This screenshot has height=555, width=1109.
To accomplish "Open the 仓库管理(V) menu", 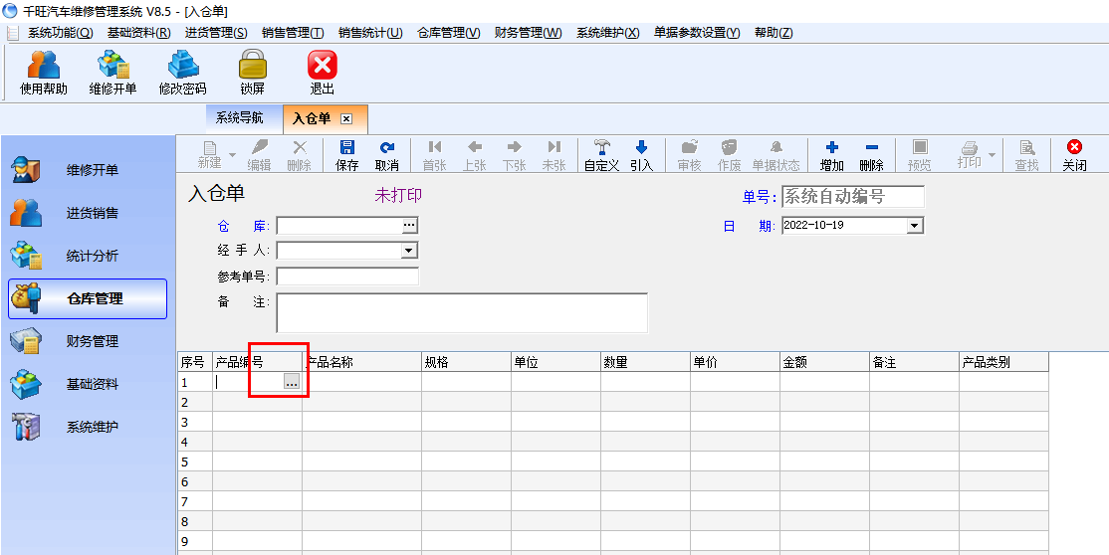I will [449, 33].
